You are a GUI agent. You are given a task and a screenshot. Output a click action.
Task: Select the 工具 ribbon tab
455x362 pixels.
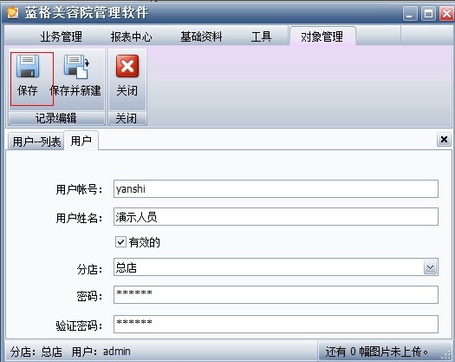[261, 36]
